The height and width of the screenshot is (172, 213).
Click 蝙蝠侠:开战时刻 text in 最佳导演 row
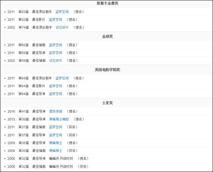61,159
